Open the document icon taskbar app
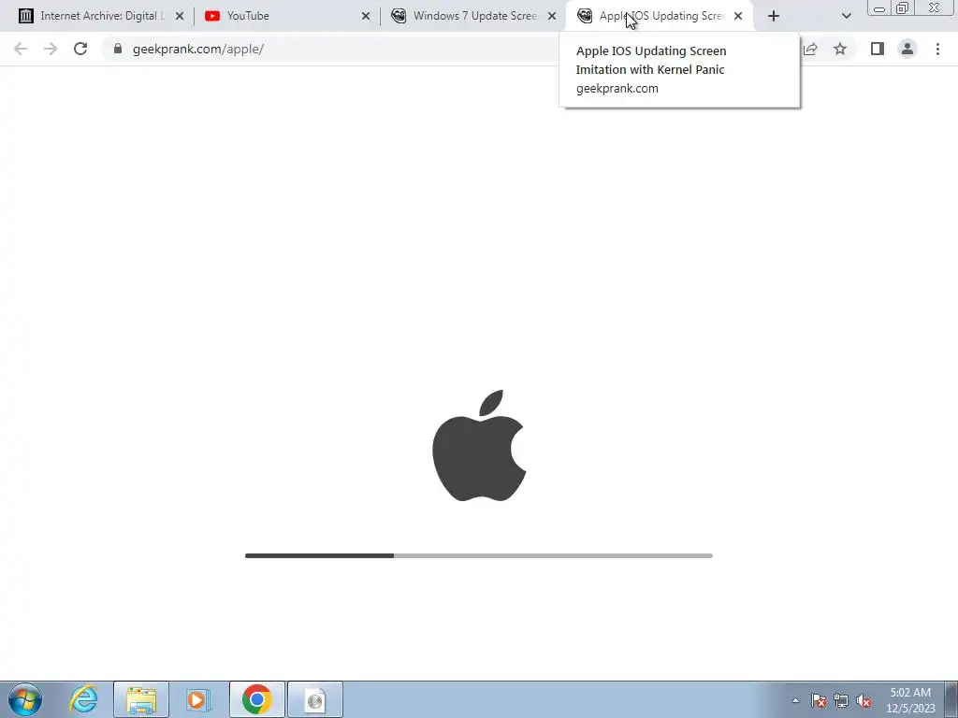This screenshot has height=718, width=958. 314,699
